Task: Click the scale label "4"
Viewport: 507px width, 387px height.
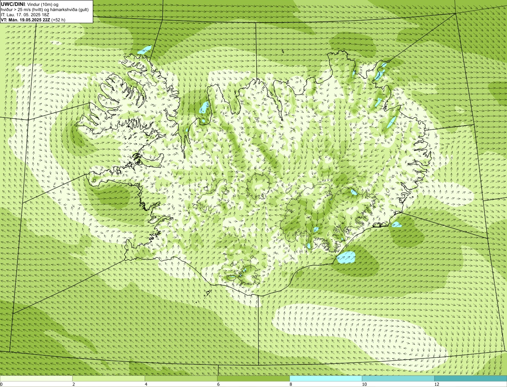Action: [146, 384]
